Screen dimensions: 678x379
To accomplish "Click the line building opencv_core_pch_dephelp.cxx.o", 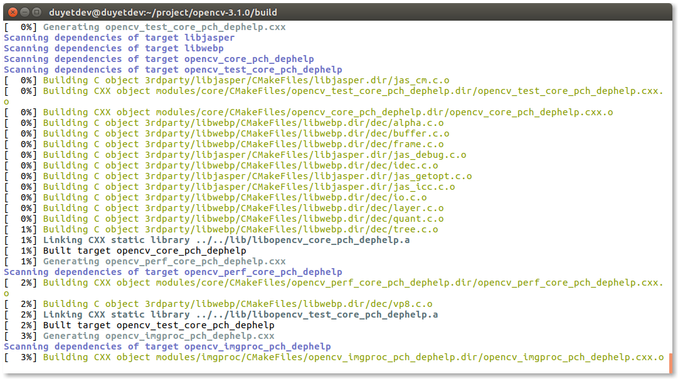I will pos(309,112).
